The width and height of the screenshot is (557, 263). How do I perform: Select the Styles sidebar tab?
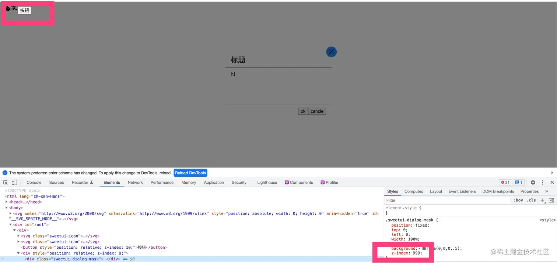(x=393, y=191)
